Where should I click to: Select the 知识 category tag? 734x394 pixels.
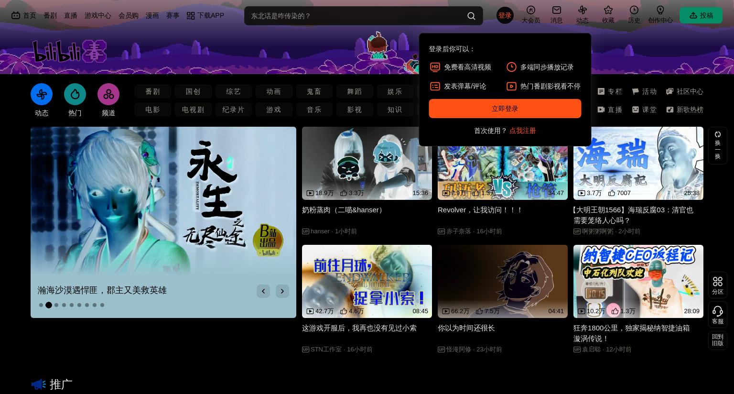[x=395, y=109]
